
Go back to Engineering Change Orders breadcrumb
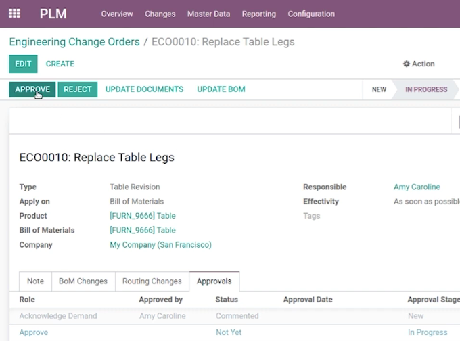74,42
